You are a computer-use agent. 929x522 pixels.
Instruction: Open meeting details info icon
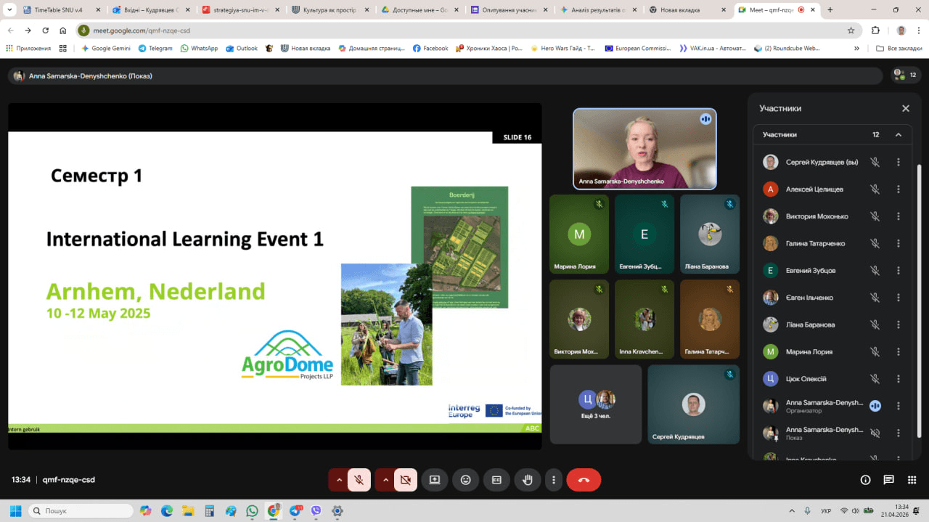865,480
